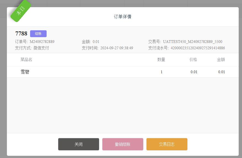This screenshot has height=158, width=242.
Task: Click the 0.01 price cell for 雪碧
Action: pyautogui.click(x=194, y=72)
